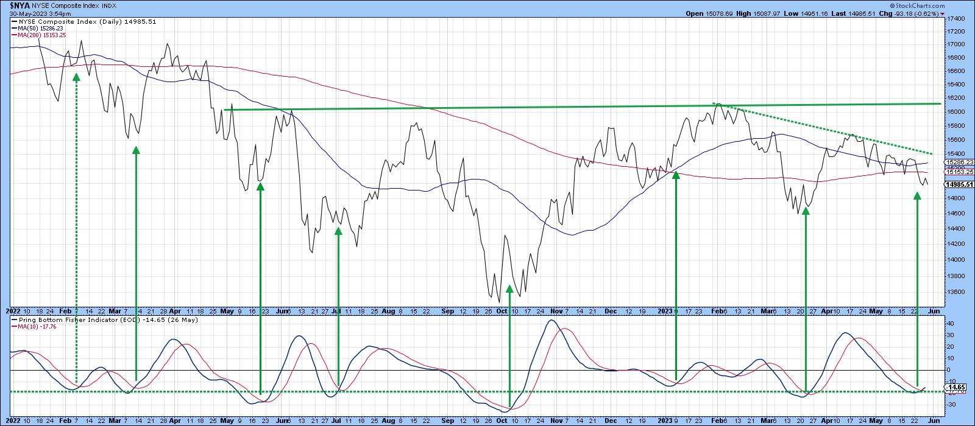Viewport: 975px width, 426px height.
Task: Click the red down-arrow change indicator
Action: click(943, 13)
